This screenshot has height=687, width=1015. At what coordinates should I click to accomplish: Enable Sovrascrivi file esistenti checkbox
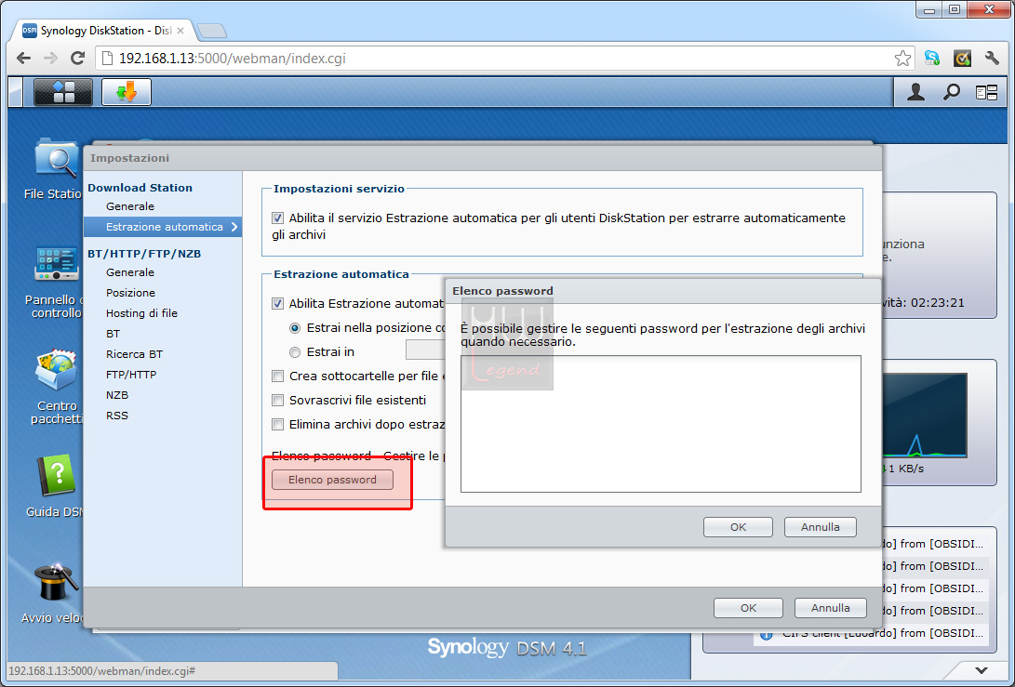(277, 401)
